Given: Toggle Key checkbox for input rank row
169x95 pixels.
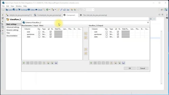Looking at the screenshot, I should coord(39,32).
